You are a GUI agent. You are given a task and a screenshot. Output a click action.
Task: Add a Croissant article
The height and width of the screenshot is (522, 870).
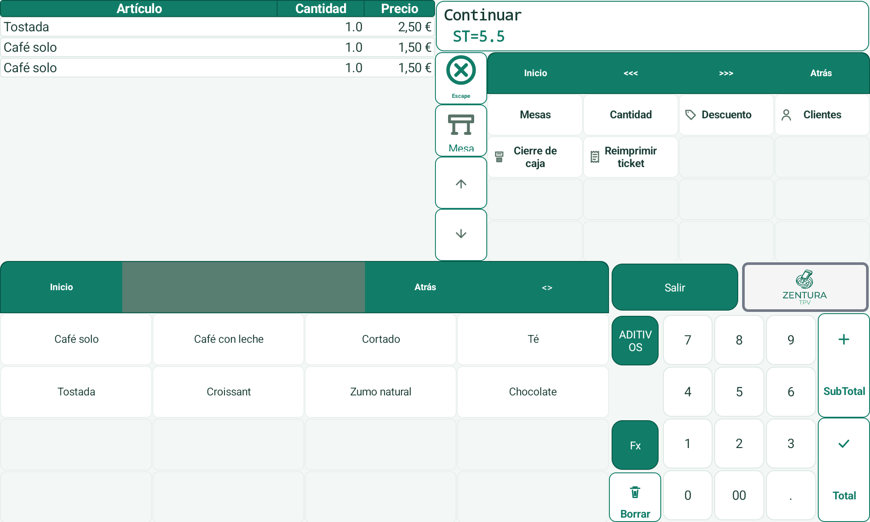pos(228,391)
